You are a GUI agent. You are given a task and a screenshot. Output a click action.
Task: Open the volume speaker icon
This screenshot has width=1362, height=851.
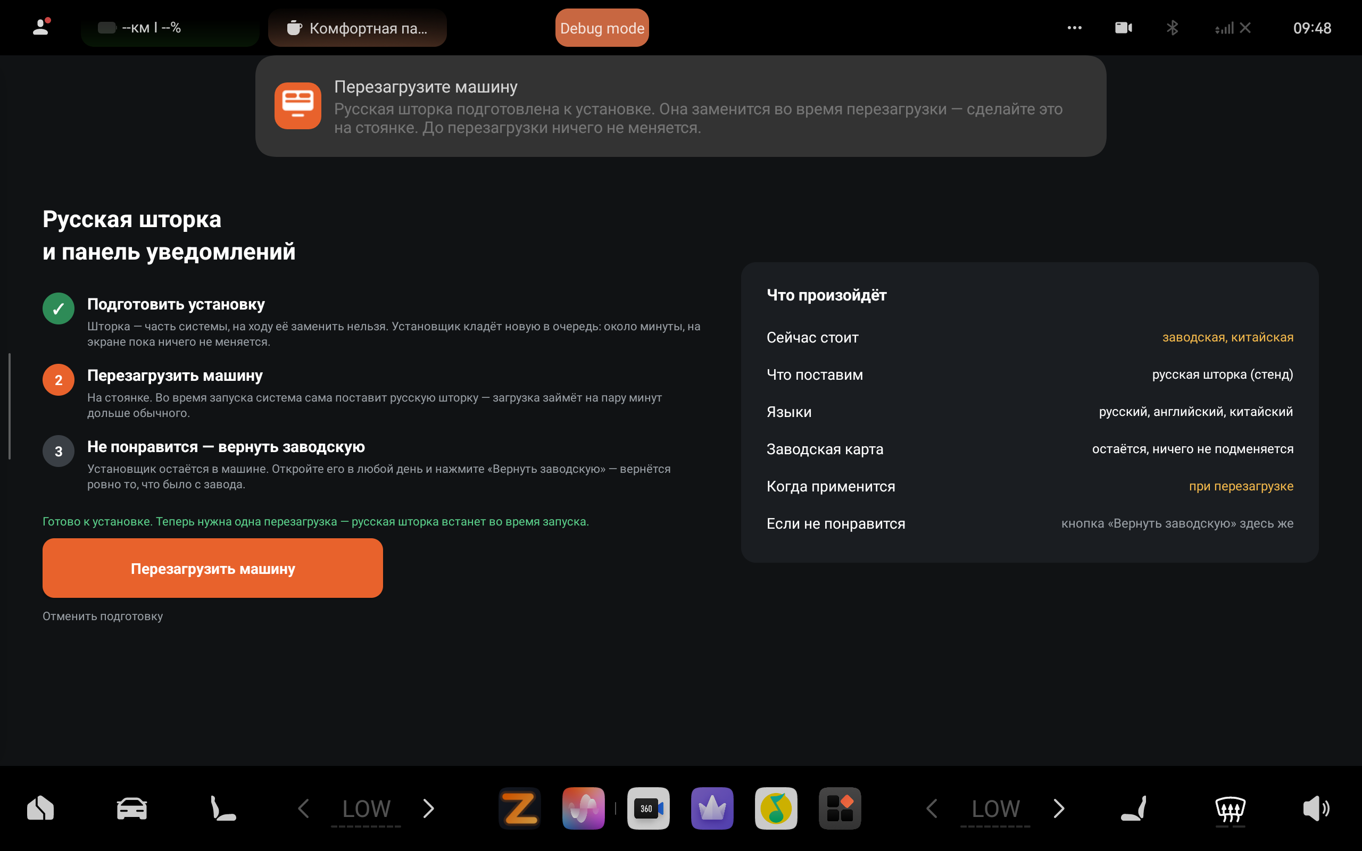point(1316,808)
